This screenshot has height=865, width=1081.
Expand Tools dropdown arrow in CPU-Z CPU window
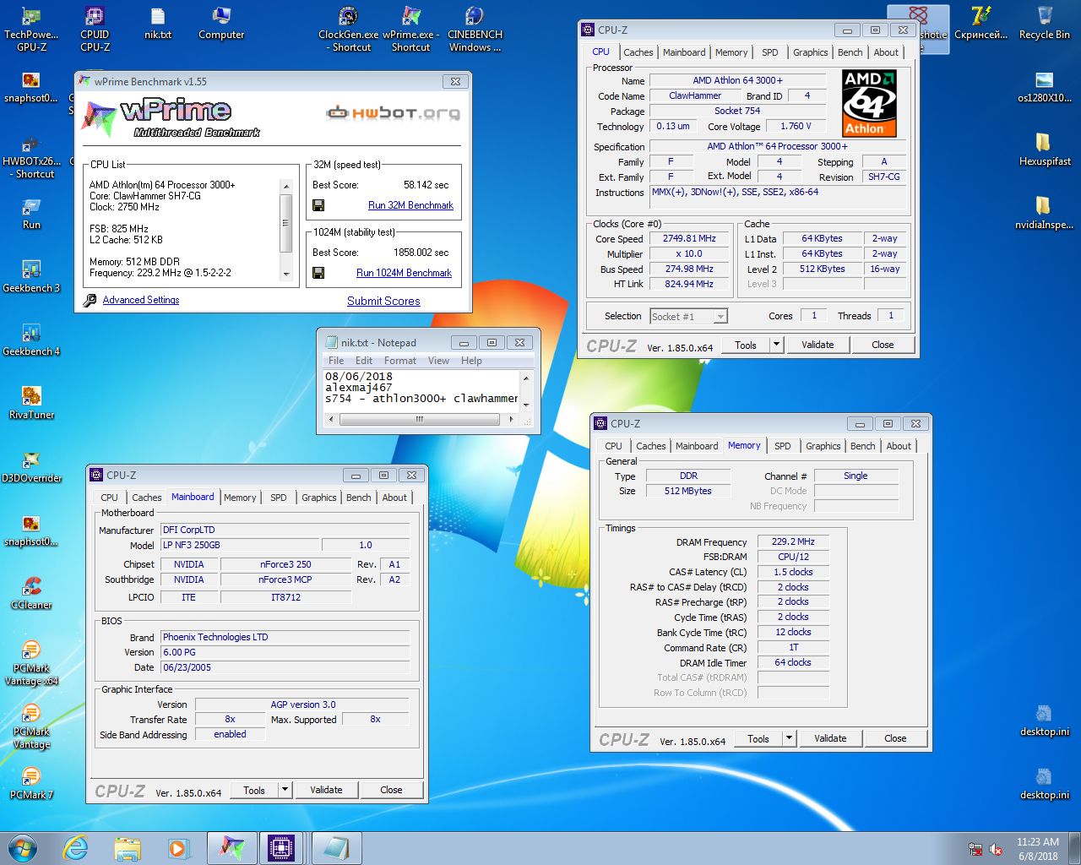coord(776,345)
